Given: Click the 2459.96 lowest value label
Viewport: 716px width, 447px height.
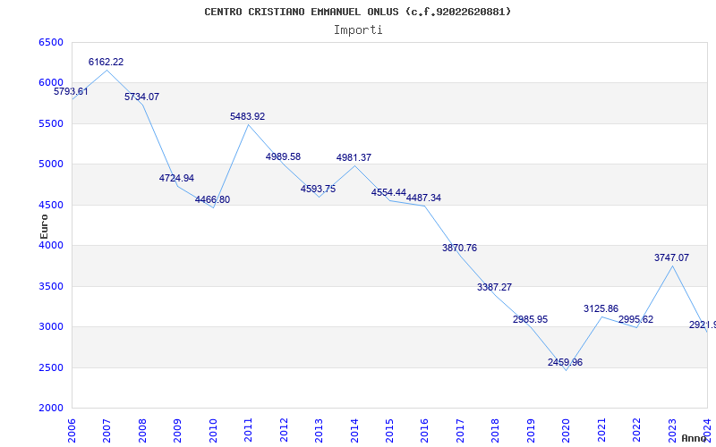Looking at the screenshot, I should [566, 363].
